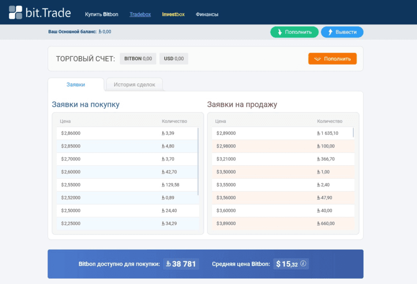The image size is (417, 284).
Task: Click the Заявки на продажу heading
Action: [242, 105]
